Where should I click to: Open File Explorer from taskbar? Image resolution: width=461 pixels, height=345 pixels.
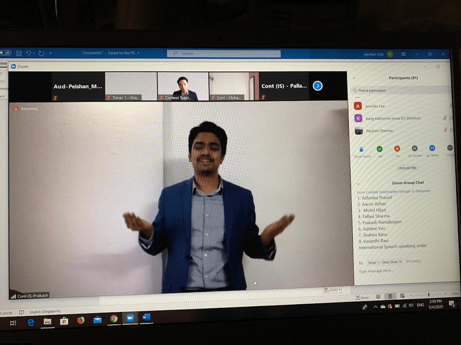[x=47, y=321]
